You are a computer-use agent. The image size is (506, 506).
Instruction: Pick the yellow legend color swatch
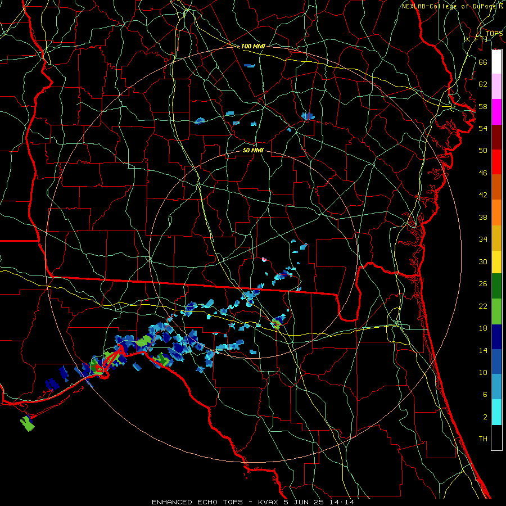[x=496, y=261]
